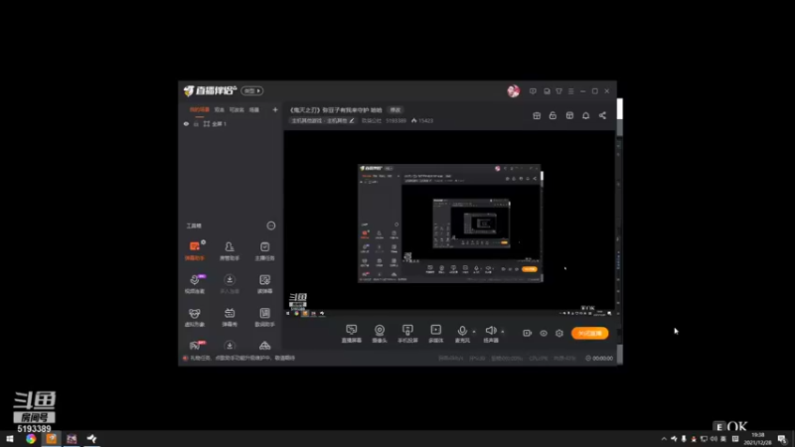Add a 摄像头 camera source
The height and width of the screenshot is (447, 795).
pyautogui.click(x=380, y=334)
